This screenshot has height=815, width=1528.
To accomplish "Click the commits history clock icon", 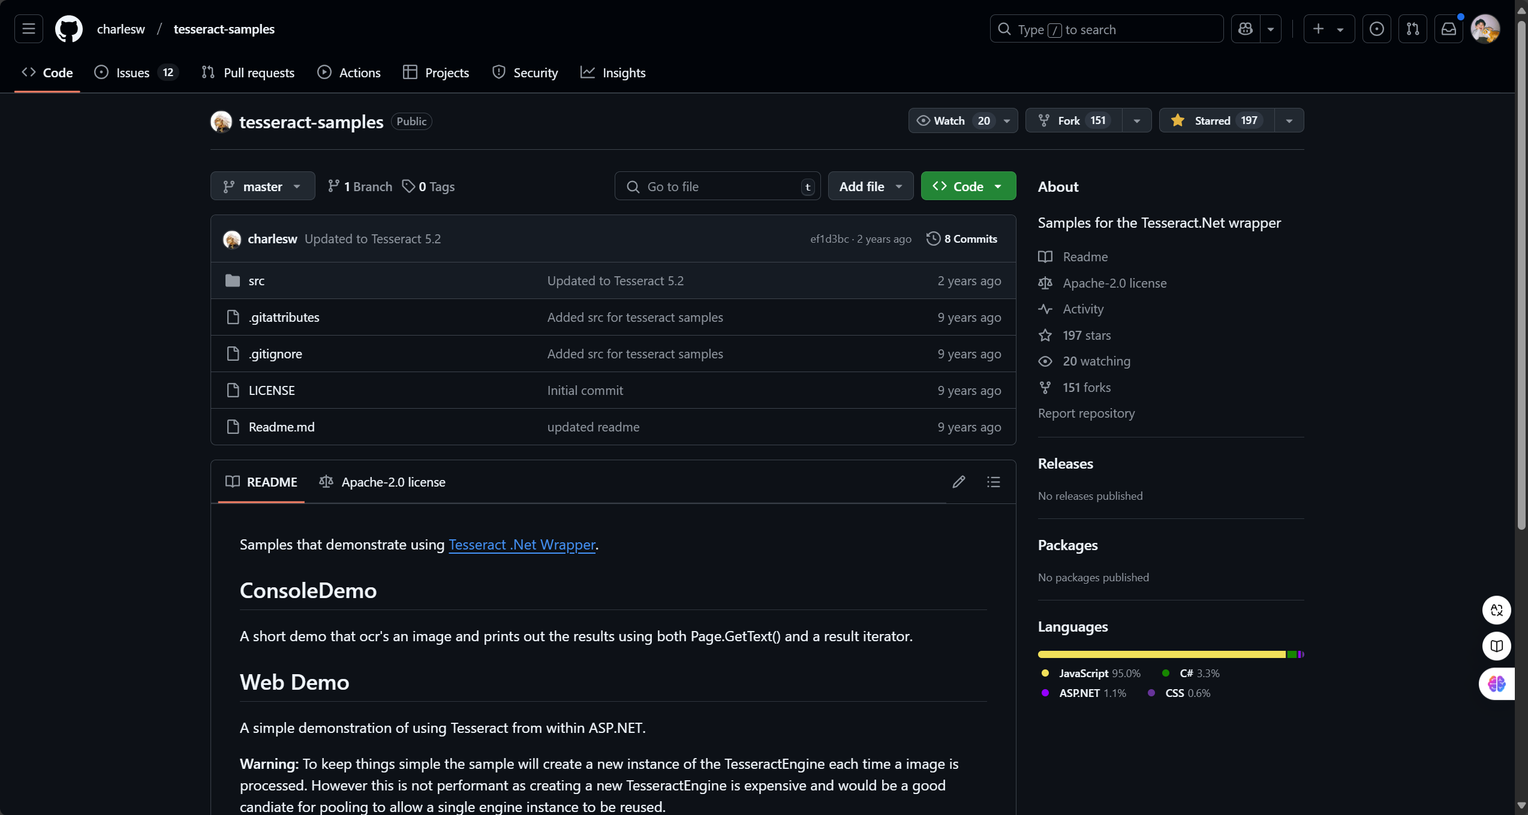I will click(933, 239).
